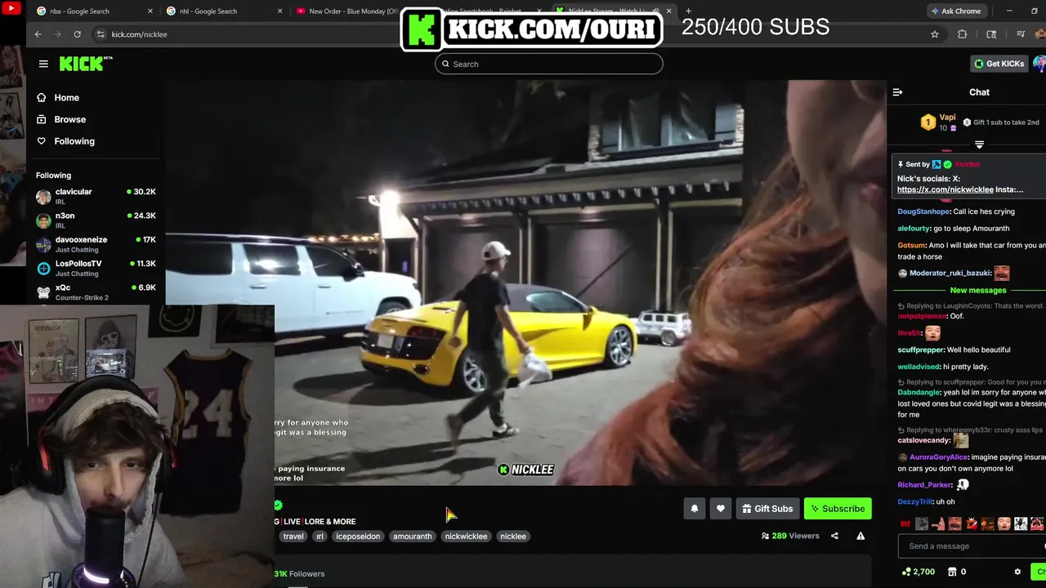The width and height of the screenshot is (1046, 588).
Task: Click the Ask Chrome button
Action: click(x=955, y=11)
